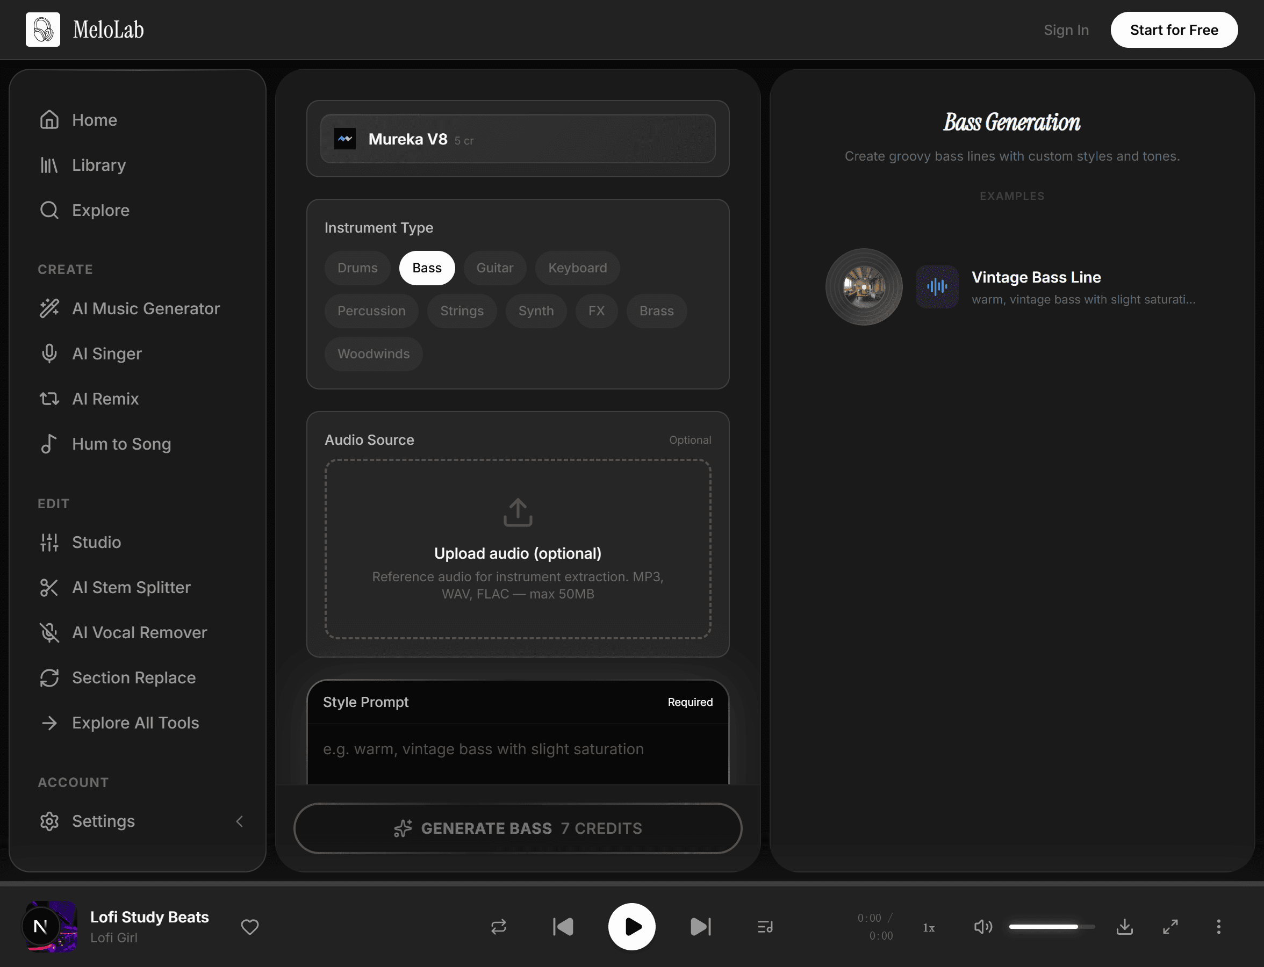Open Home from the sidebar
1264x967 pixels.
point(137,120)
